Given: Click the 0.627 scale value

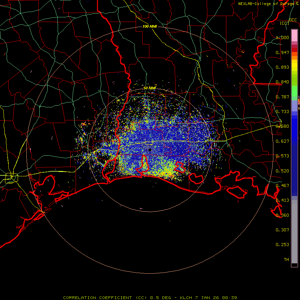Looking at the screenshot, I should 282,141.
